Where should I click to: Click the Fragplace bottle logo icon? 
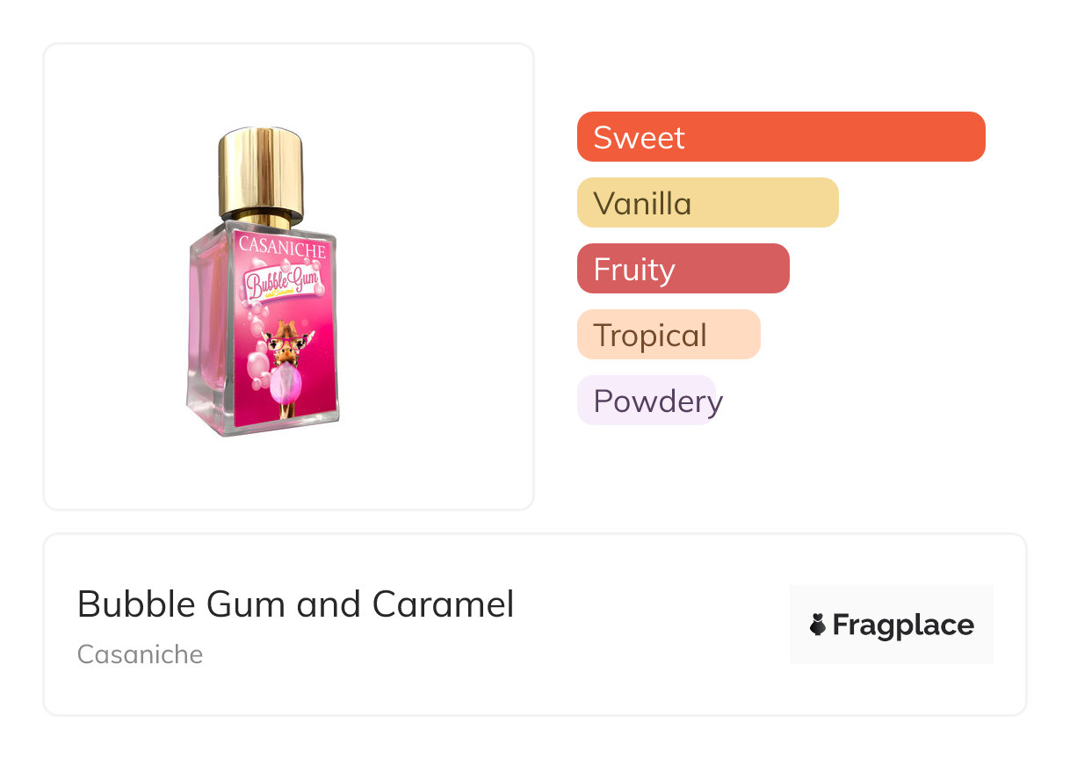pos(817,625)
